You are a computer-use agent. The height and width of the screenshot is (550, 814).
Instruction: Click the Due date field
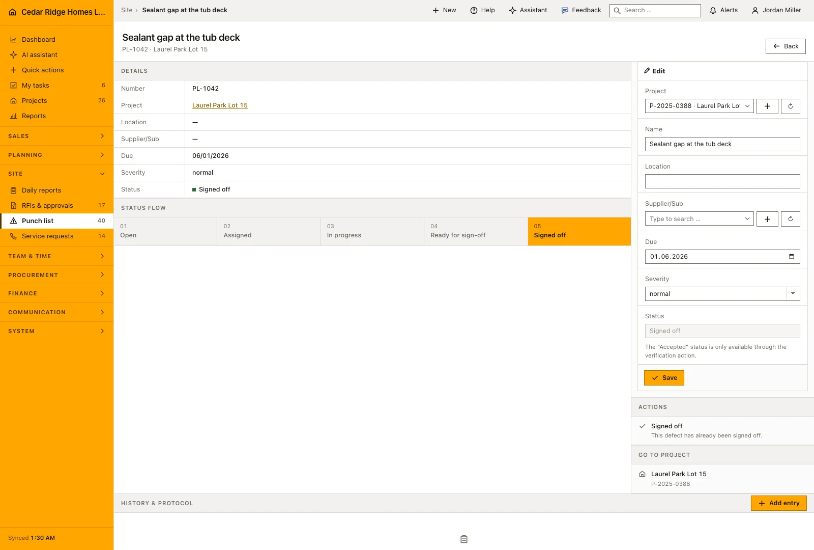point(722,257)
